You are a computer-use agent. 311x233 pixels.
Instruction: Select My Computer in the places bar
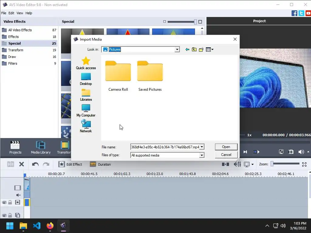click(86, 111)
